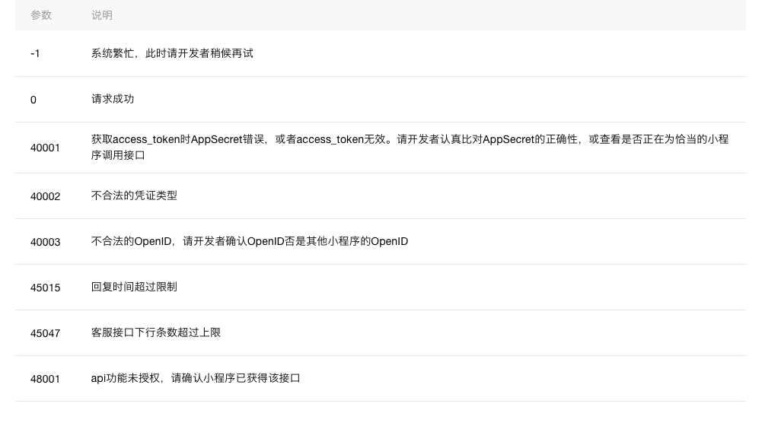The height and width of the screenshot is (426, 781).
Task: Select error code 40002 cell
Action: click(x=46, y=196)
